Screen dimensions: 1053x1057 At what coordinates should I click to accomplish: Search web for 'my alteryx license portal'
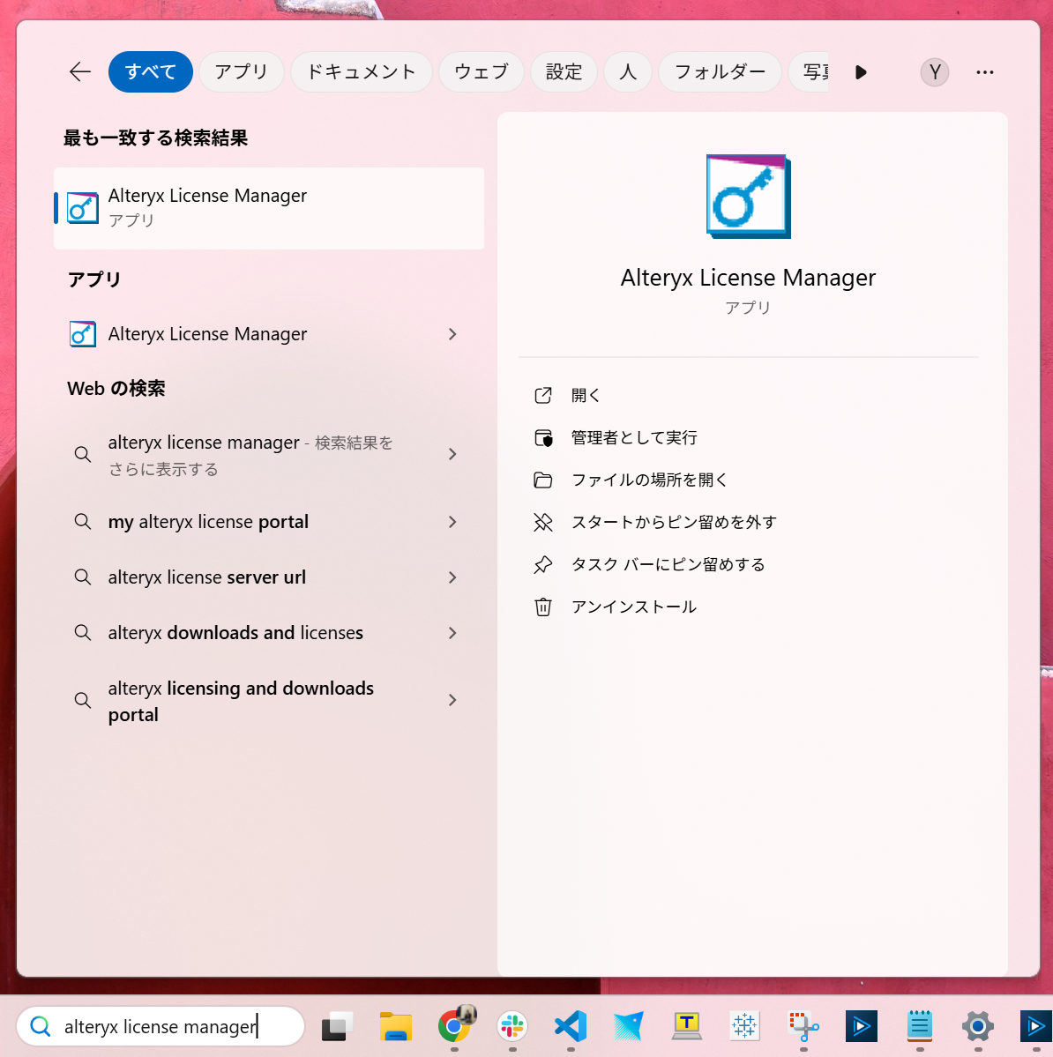208,522
